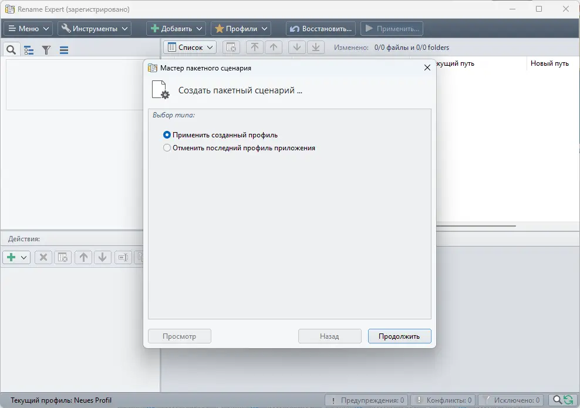The image size is (580, 408).
Task: Click the Изменено: 0/0 файлы status text
Action: (x=392, y=48)
